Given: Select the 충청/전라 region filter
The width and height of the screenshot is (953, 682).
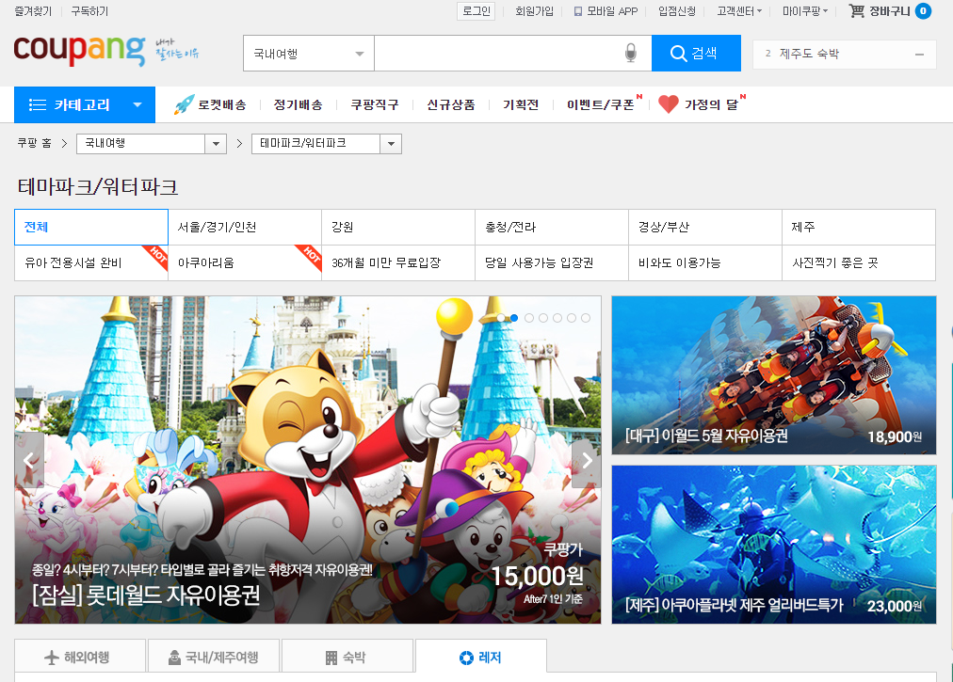Looking at the screenshot, I should (x=552, y=227).
